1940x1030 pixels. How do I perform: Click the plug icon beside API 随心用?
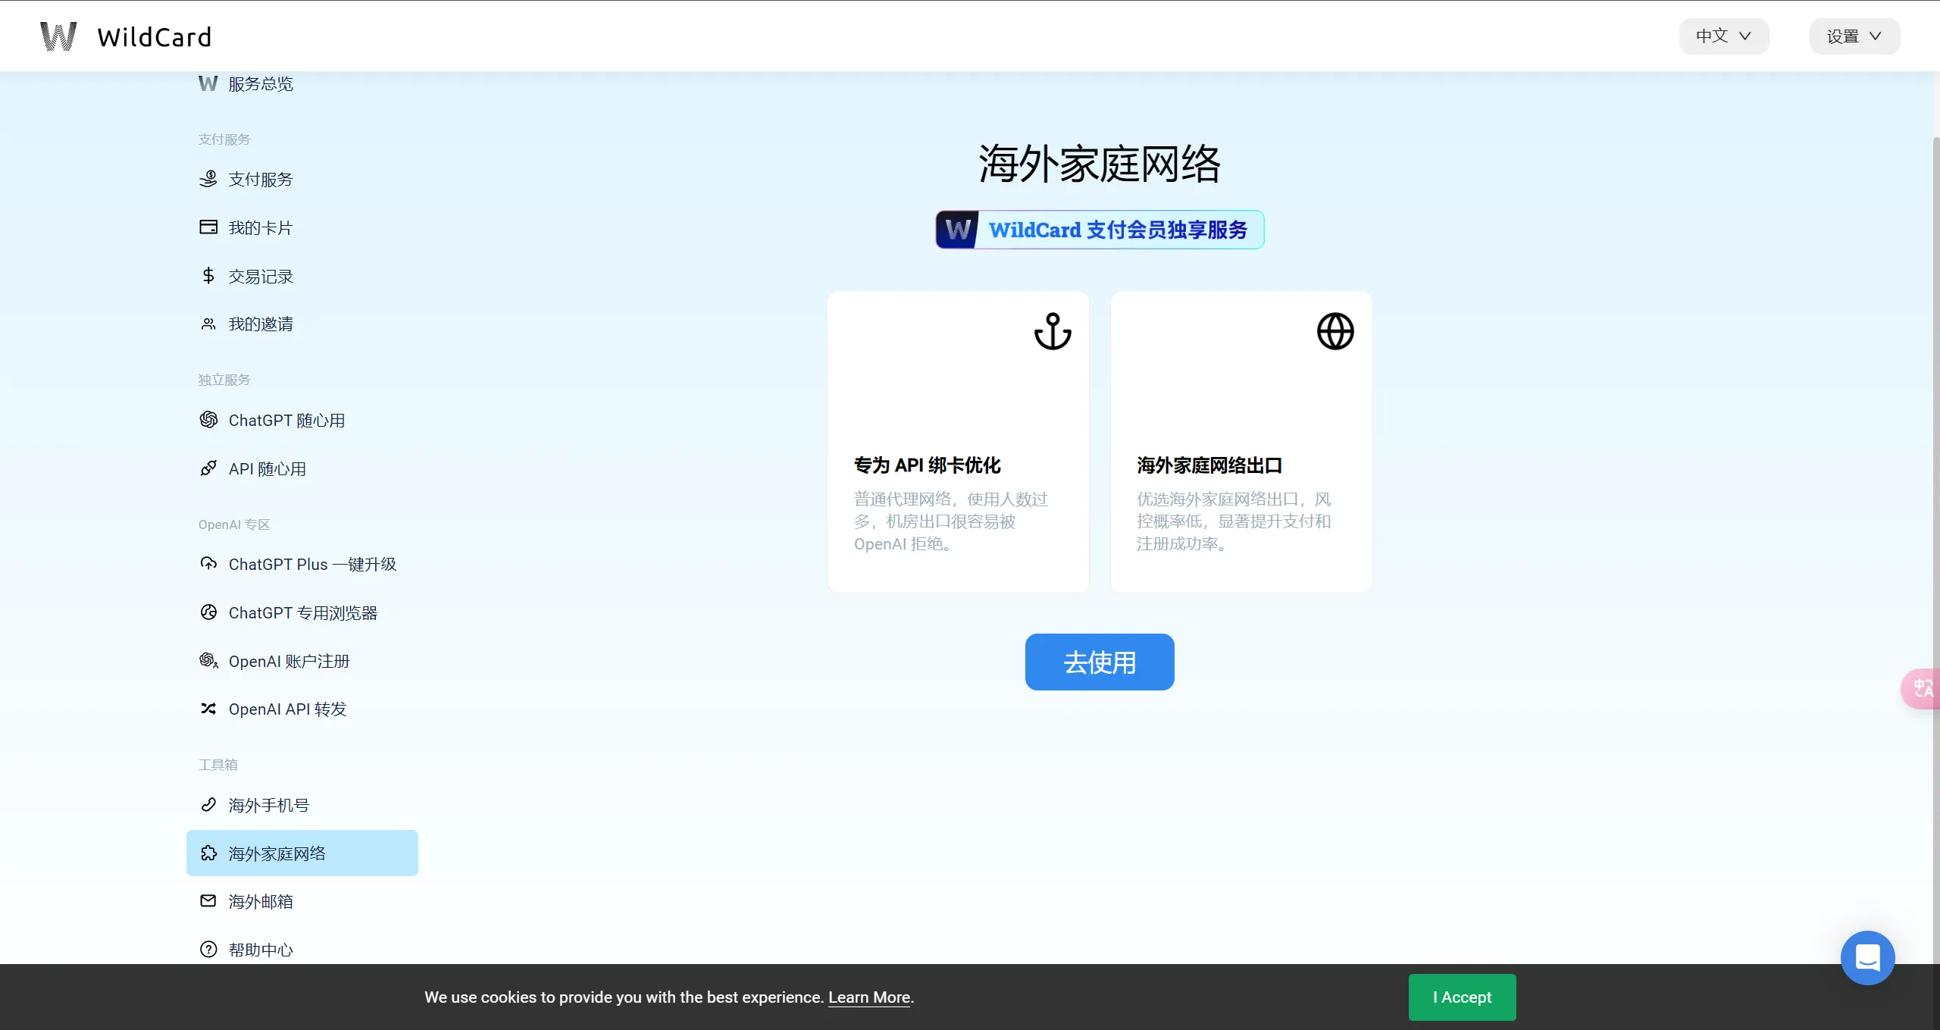(x=208, y=468)
